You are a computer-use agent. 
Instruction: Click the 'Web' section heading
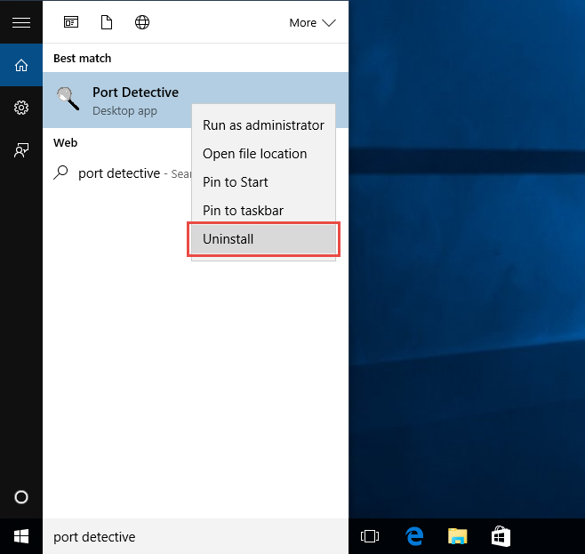coord(65,142)
